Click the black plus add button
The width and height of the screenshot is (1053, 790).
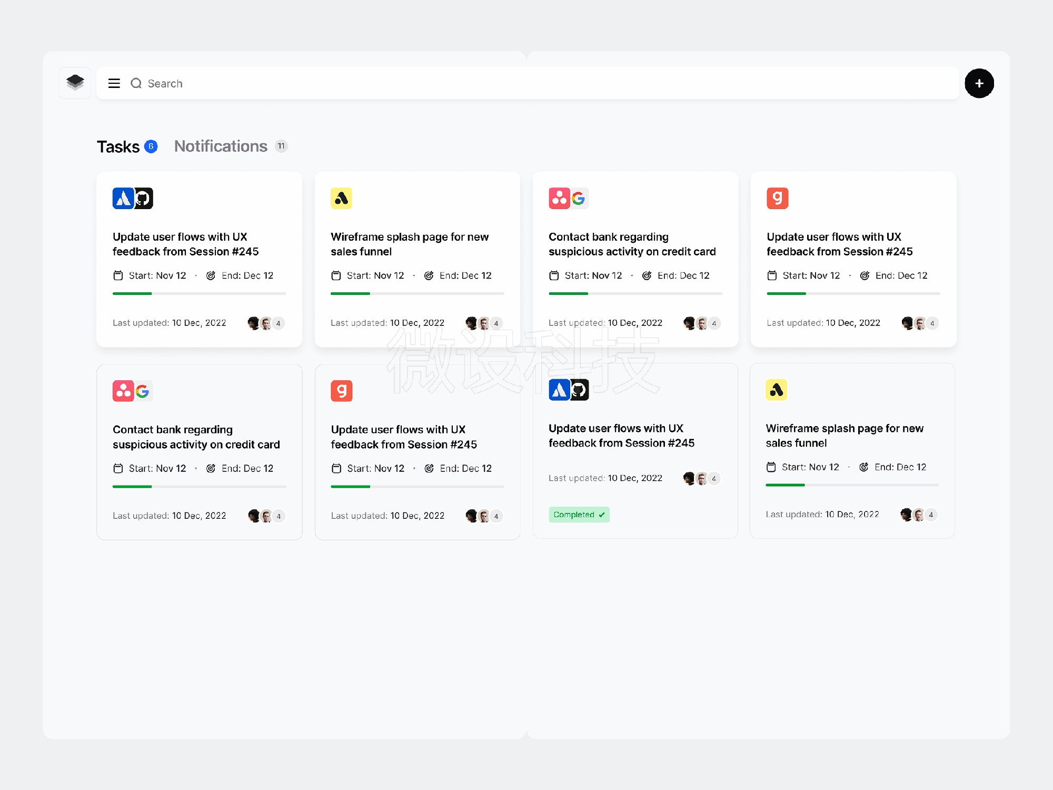click(979, 83)
